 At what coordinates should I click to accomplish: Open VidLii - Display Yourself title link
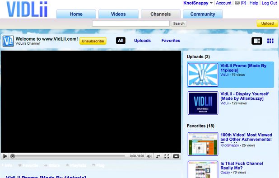[245, 96]
